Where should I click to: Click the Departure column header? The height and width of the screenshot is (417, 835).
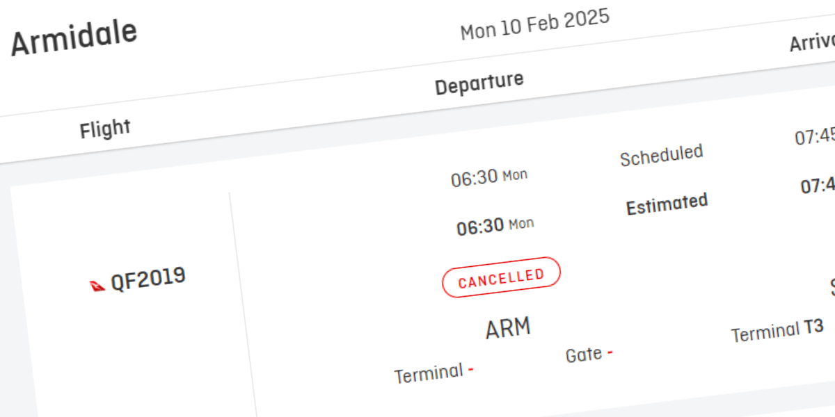[479, 83]
